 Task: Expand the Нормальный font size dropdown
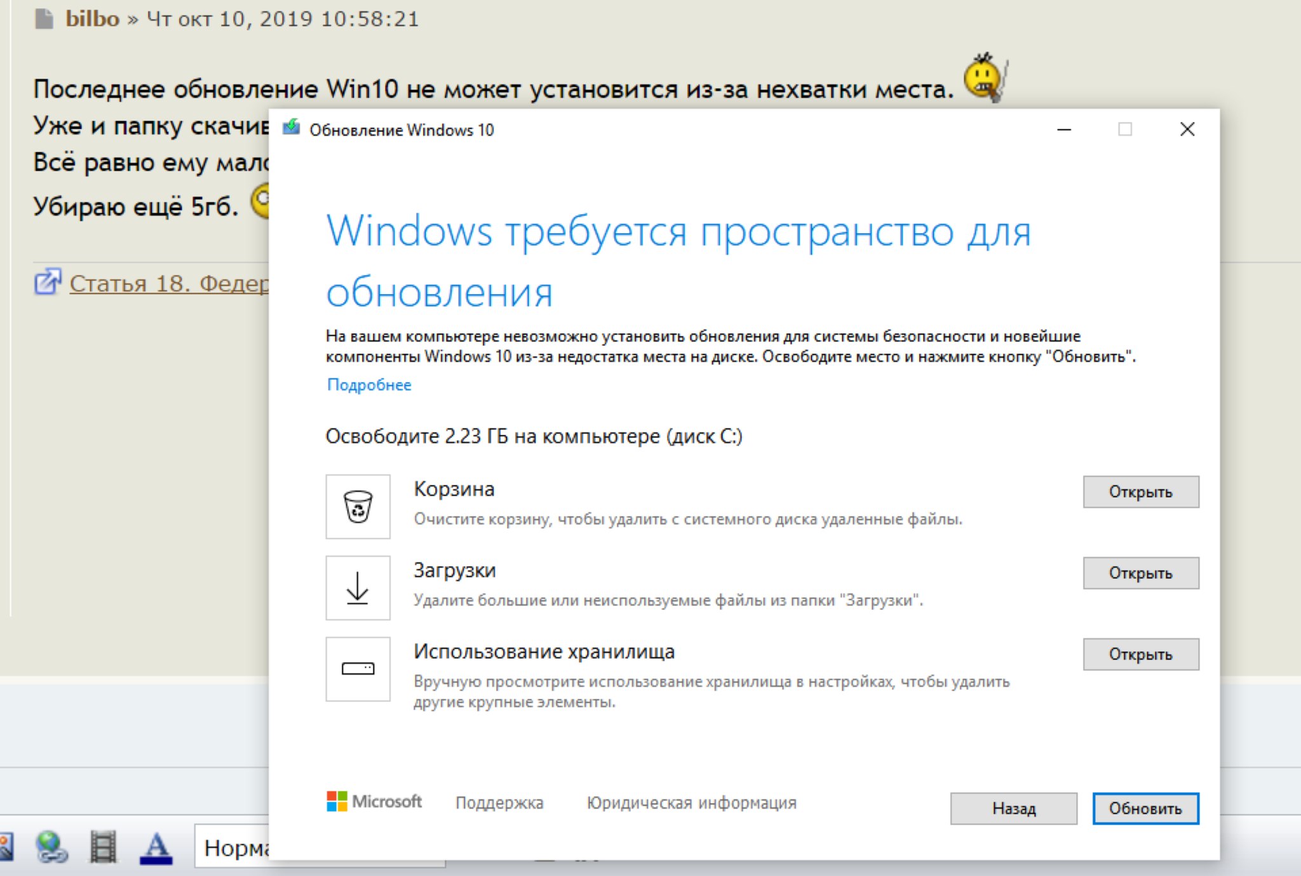[x=233, y=848]
